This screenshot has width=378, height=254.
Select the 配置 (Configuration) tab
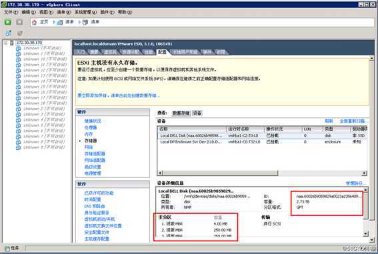pos(162,52)
